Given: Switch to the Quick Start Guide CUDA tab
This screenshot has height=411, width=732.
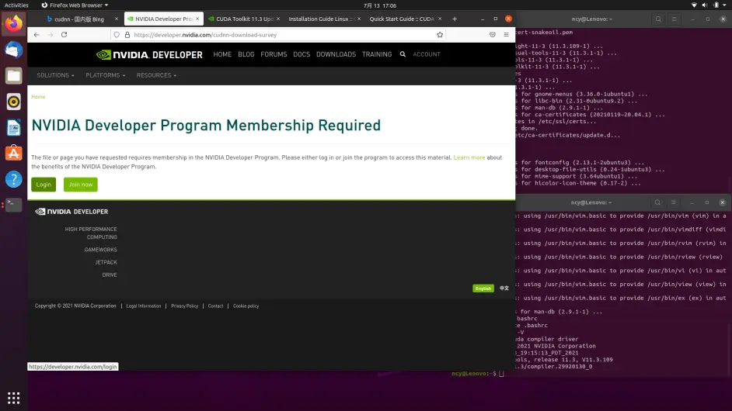Looking at the screenshot, I should point(402,19).
